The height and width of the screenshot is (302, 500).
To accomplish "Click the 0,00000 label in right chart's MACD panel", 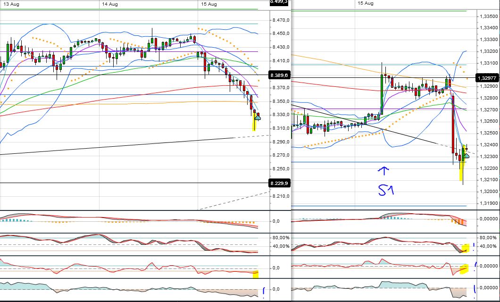I will point(489,219).
